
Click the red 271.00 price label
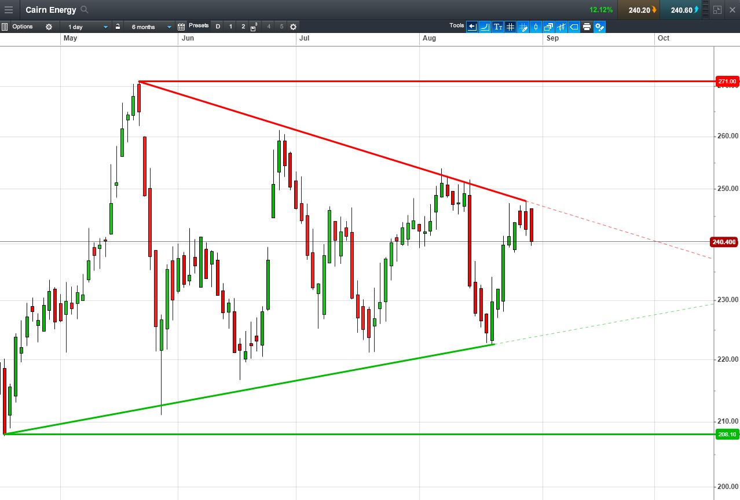[x=727, y=81]
